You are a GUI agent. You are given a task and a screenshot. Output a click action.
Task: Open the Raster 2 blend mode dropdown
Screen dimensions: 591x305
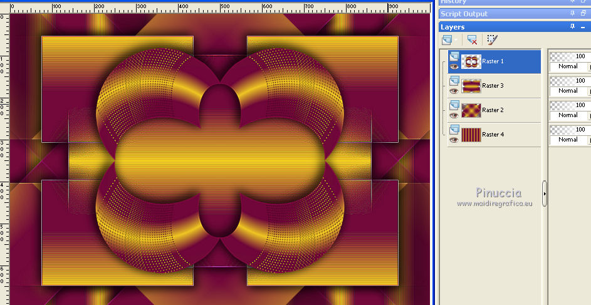pos(570,115)
